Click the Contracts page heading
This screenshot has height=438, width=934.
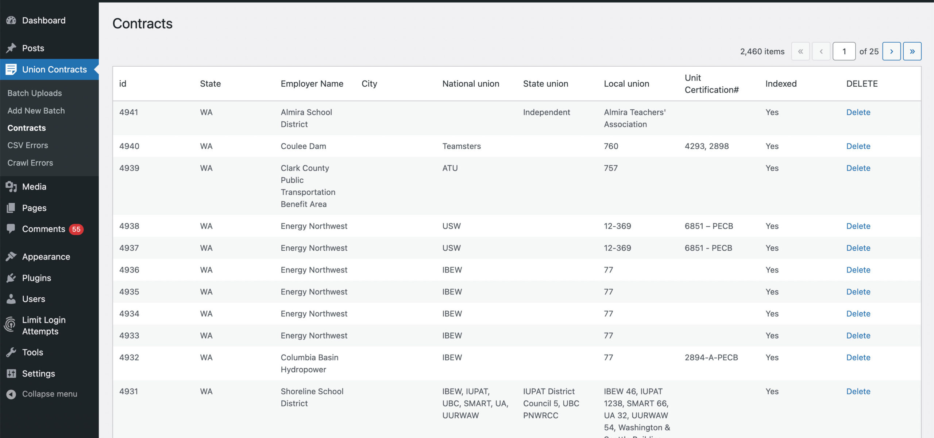point(142,23)
